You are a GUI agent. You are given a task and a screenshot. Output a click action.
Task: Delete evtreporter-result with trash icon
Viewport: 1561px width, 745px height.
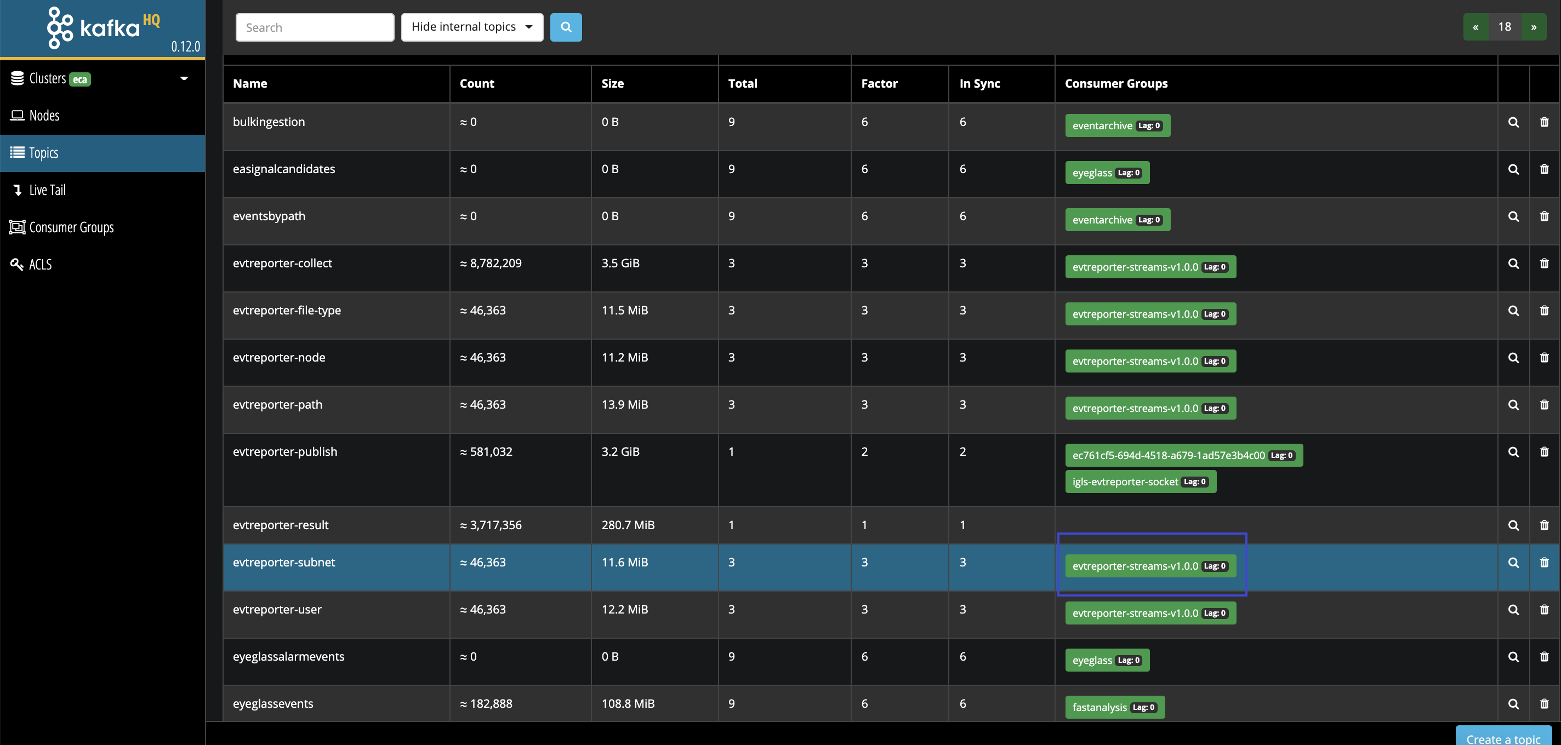(1544, 526)
